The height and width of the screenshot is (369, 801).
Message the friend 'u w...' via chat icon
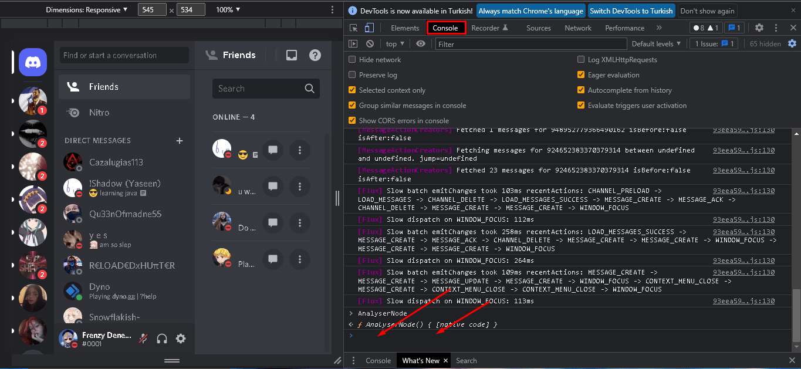point(273,187)
